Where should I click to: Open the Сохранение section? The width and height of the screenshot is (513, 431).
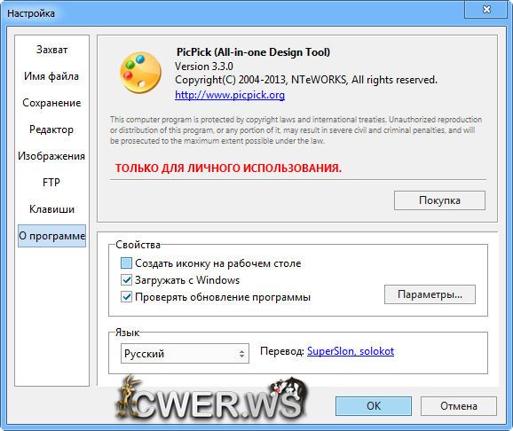point(51,103)
